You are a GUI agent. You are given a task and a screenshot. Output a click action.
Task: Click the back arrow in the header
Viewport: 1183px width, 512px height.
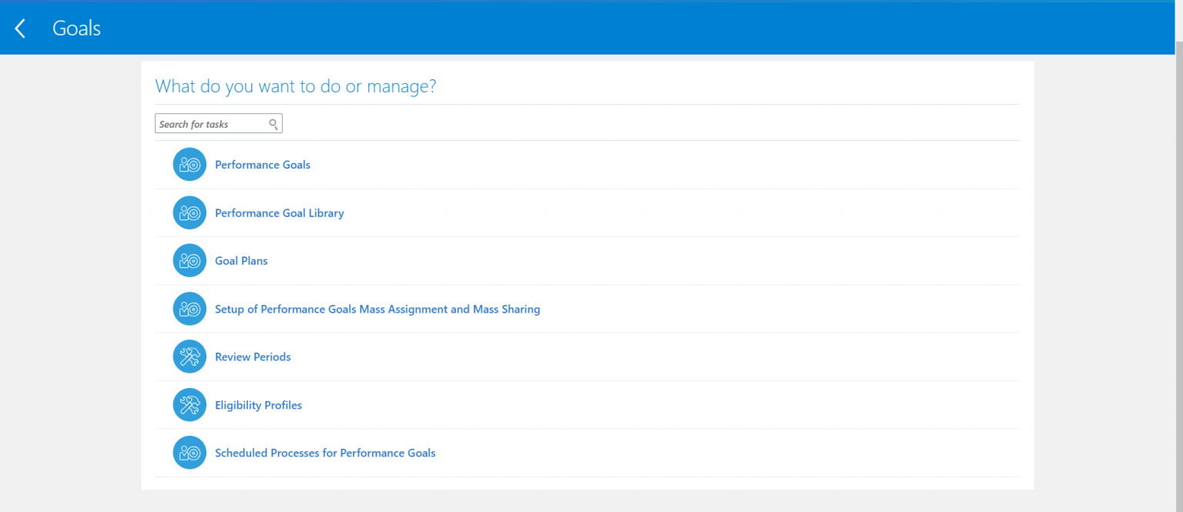point(19,28)
